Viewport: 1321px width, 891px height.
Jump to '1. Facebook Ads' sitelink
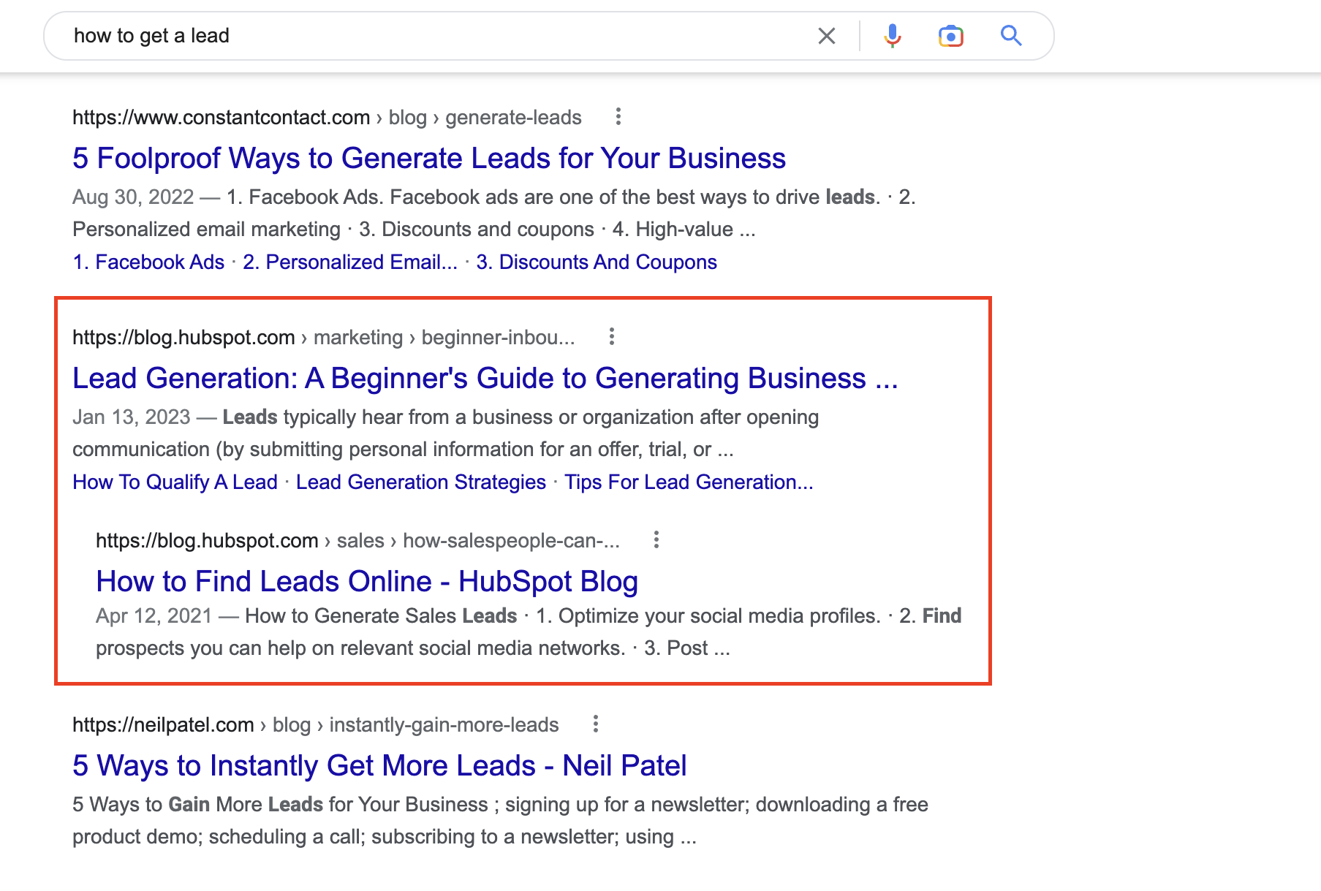point(148,262)
